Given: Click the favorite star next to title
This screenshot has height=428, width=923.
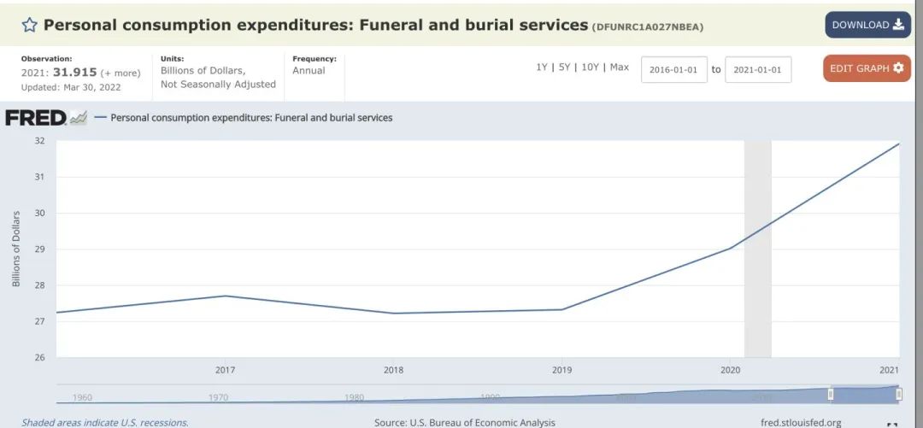Looking at the screenshot, I should pos(30,25).
